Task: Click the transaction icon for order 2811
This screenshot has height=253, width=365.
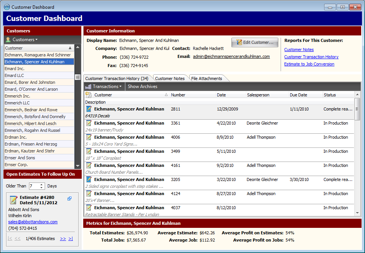Action: [x=89, y=109]
